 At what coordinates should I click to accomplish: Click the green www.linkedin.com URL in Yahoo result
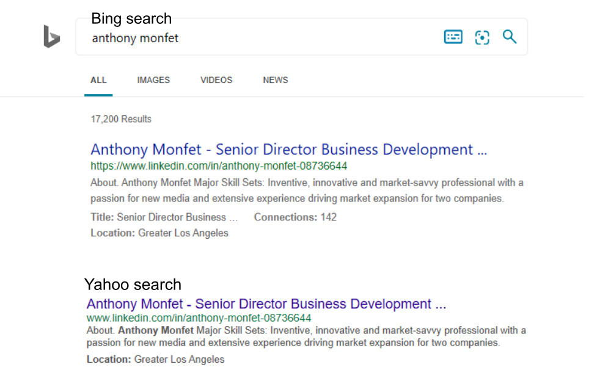click(199, 318)
